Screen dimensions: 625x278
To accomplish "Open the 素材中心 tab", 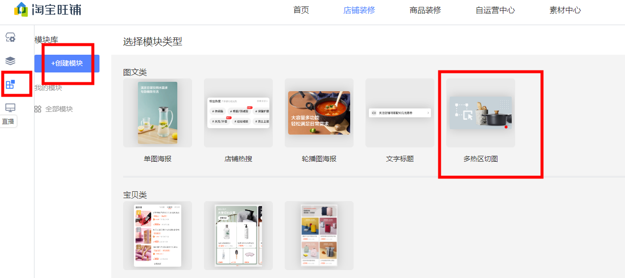I will (565, 10).
